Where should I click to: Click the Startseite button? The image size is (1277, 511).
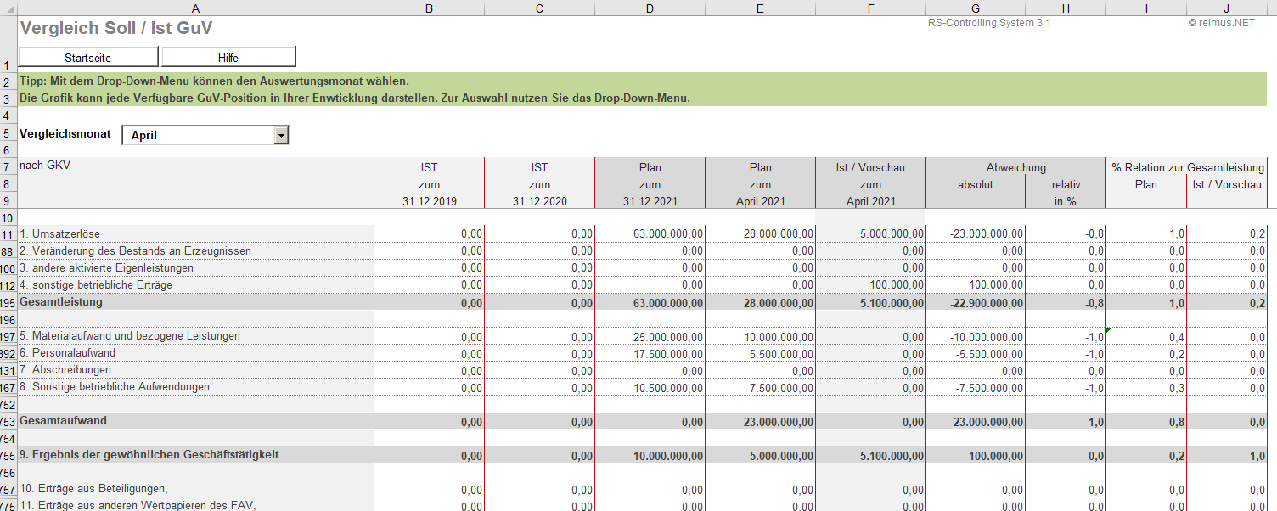(x=88, y=58)
